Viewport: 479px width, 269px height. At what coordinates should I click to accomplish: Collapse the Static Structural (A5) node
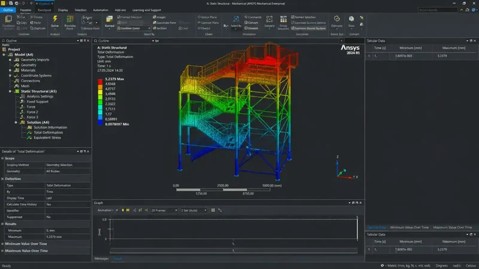pos(10,91)
